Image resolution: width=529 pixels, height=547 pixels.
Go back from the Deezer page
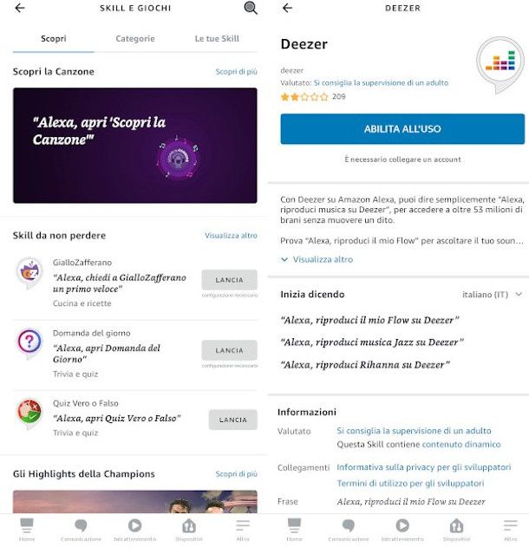coord(287,8)
